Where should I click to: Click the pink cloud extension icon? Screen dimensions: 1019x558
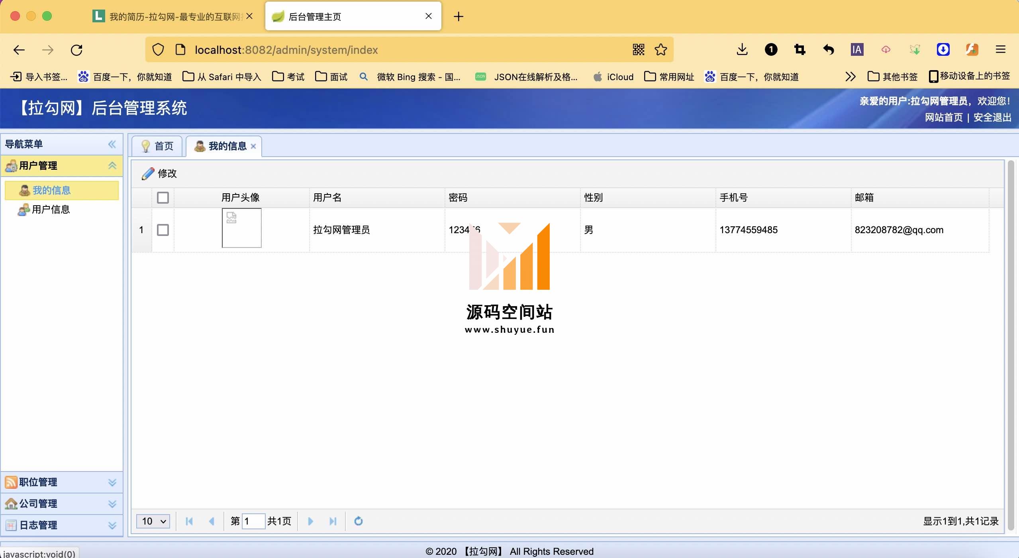[x=886, y=50]
